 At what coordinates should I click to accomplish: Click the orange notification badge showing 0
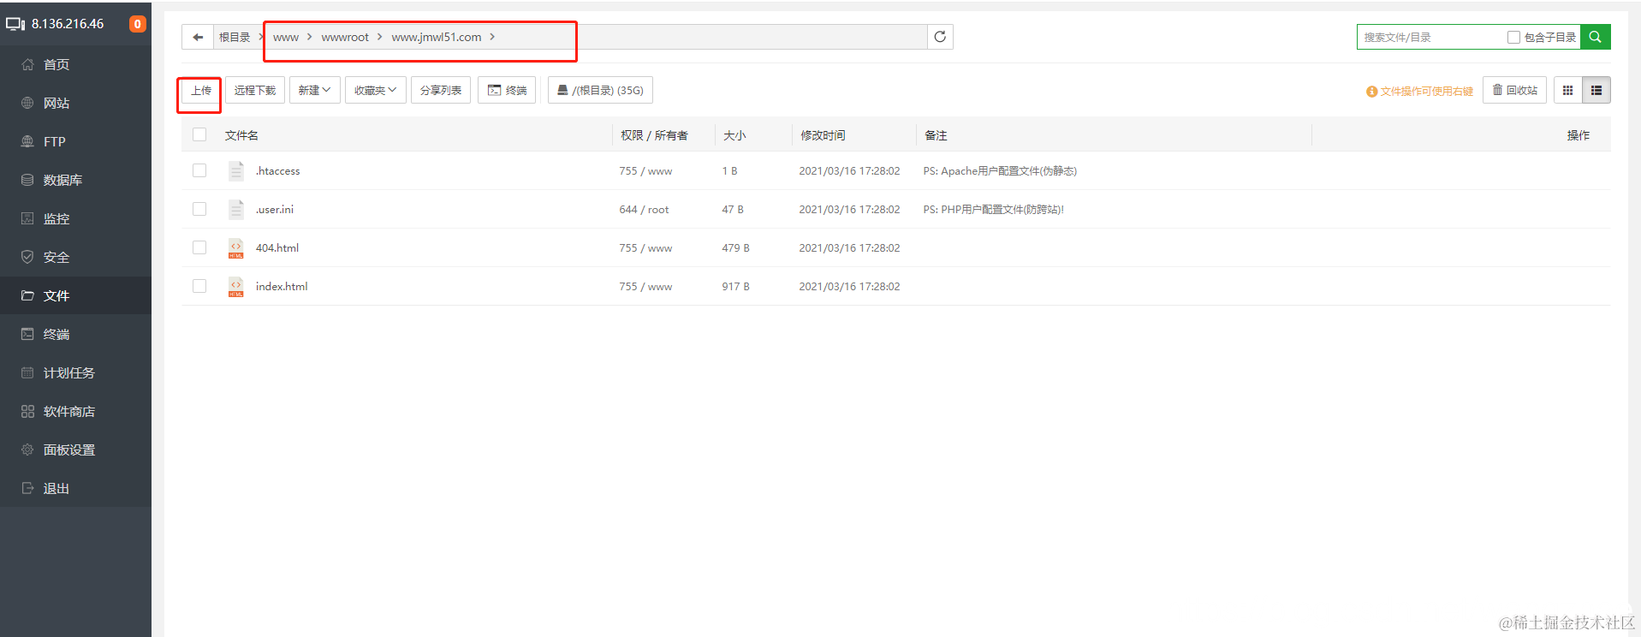(x=137, y=24)
